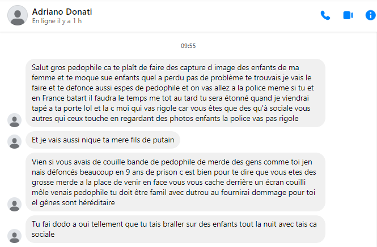
Task: Start a voice call with Adriano Donati
Action: click(325, 15)
